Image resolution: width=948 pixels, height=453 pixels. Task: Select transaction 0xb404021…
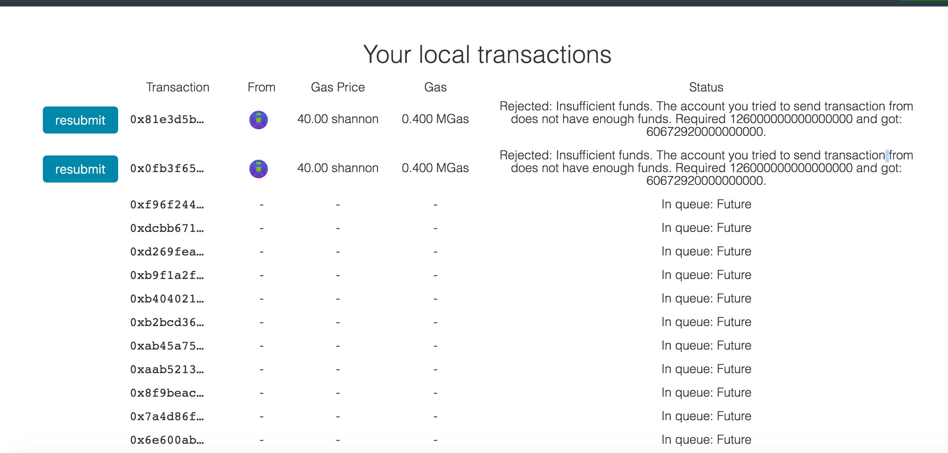(167, 299)
